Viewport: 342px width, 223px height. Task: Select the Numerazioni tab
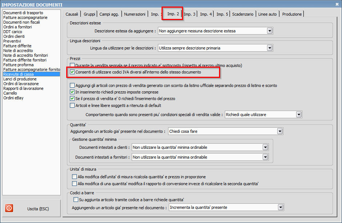[135, 14]
